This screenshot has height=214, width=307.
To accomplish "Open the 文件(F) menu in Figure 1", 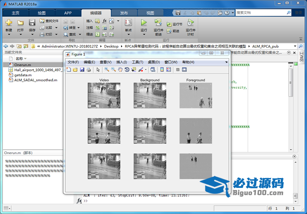I will pos(73,62).
